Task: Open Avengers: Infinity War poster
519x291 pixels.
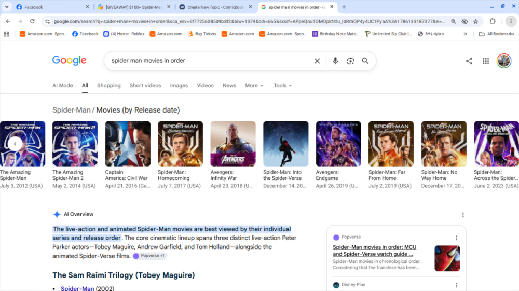Action: 233,144
